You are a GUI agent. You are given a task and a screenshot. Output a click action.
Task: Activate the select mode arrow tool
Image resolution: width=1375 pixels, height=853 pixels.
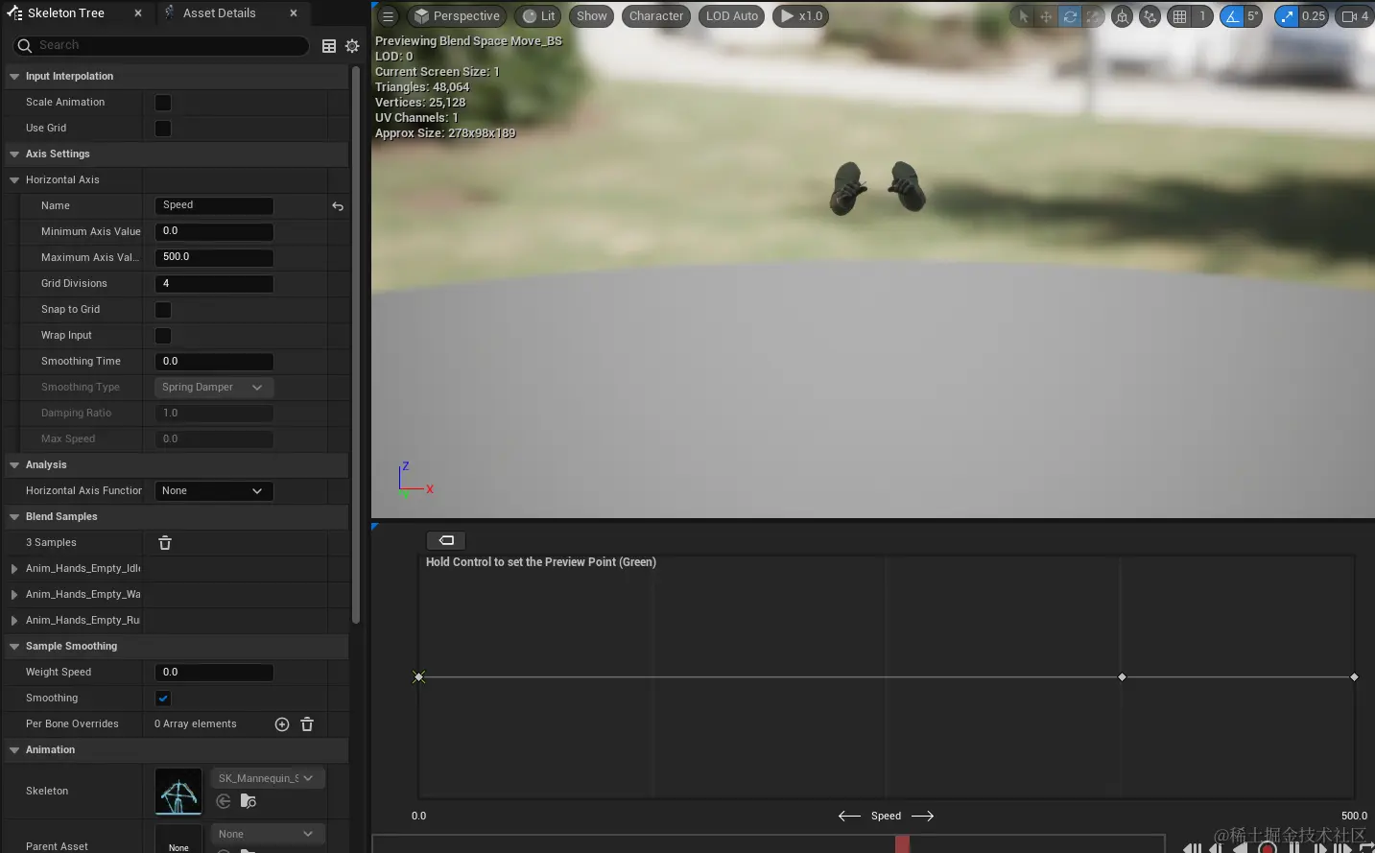click(1023, 16)
